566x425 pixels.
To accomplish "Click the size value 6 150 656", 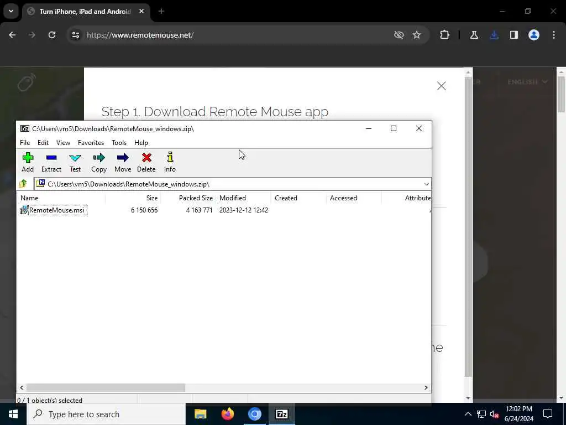I will (x=144, y=210).
